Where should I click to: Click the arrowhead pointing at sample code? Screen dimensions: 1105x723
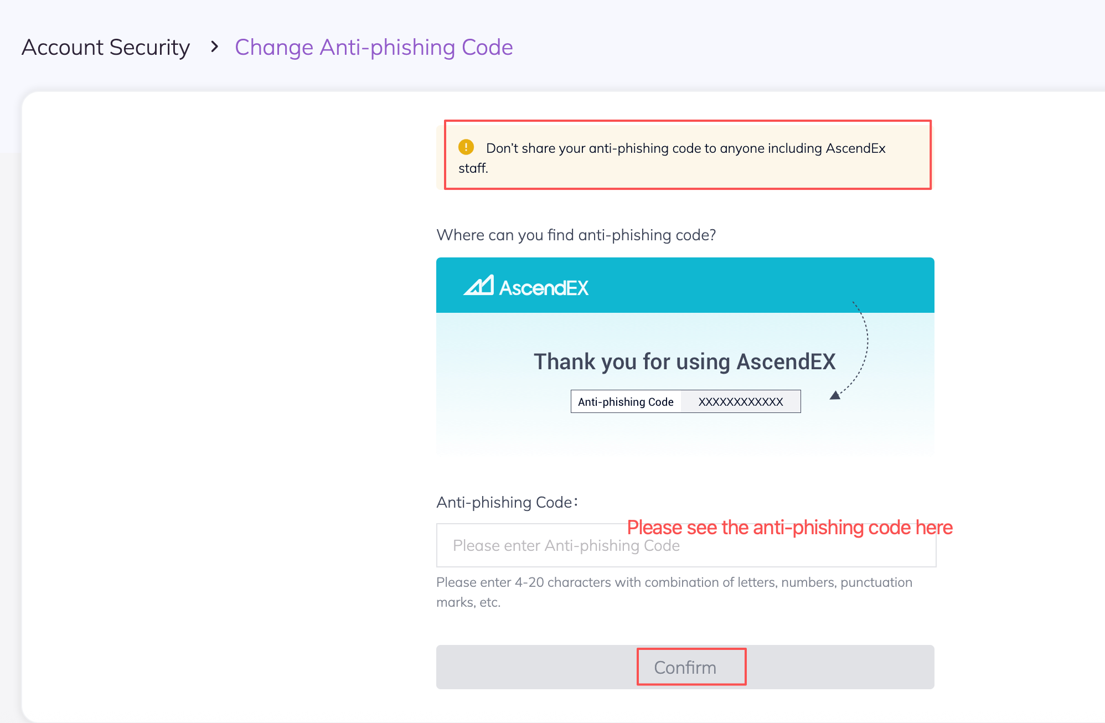click(835, 395)
